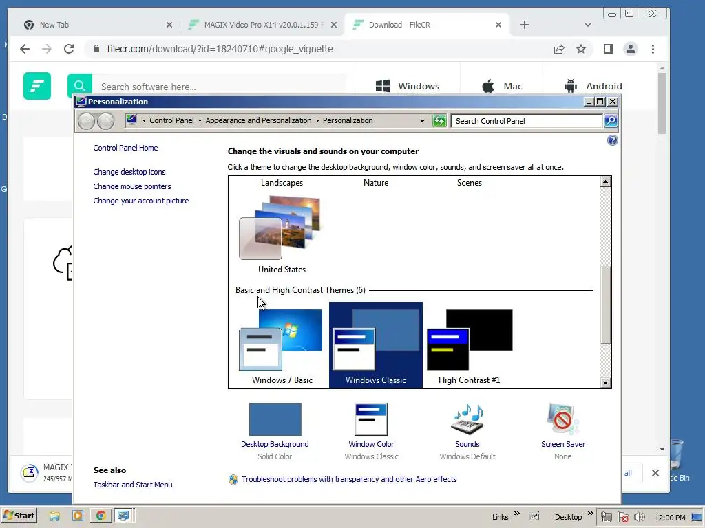
Task: Open Screen Saver settings icon
Action: click(x=563, y=419)
